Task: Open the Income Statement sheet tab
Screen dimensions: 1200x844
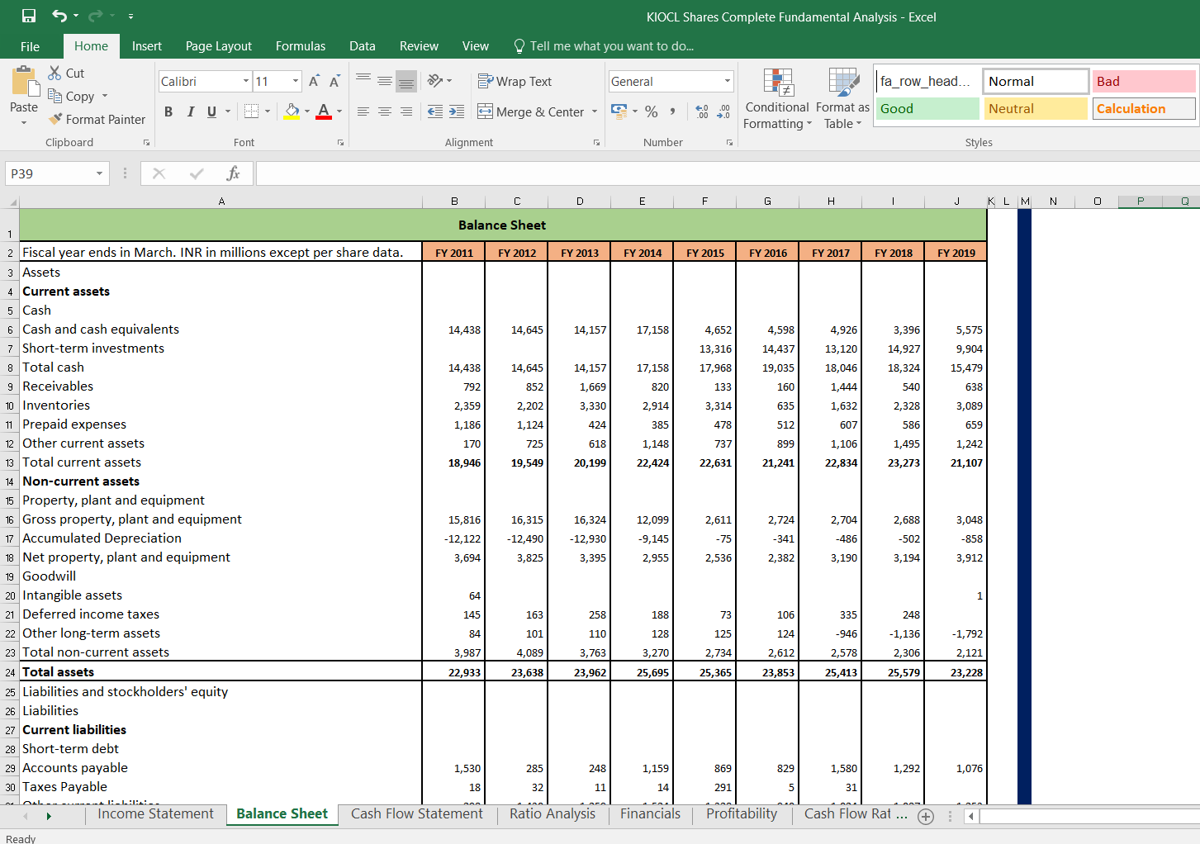Action: pos(155,814)
